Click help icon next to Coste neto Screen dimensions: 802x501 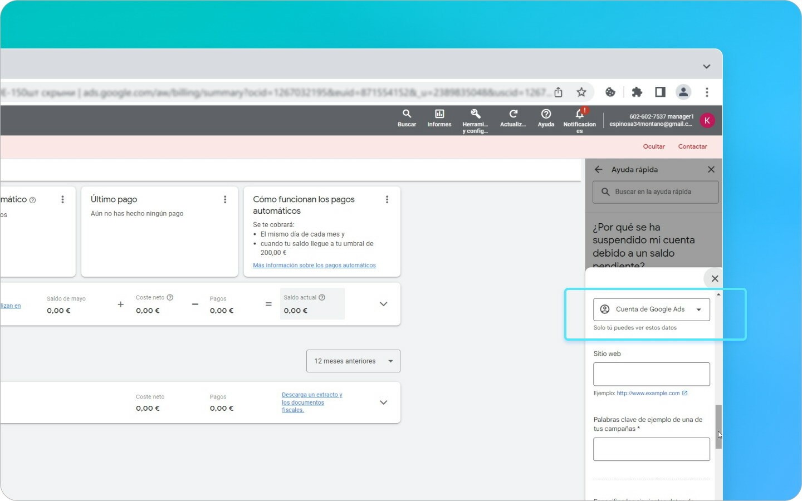170,297
